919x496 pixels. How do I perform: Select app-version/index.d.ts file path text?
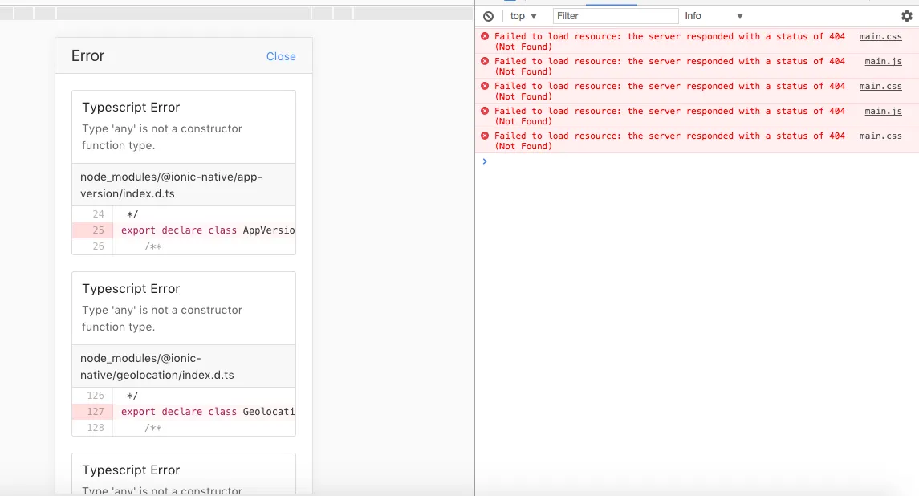pyautogui.click(x=171, y=185)
